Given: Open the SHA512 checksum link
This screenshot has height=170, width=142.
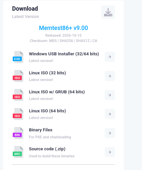Looking at the screenshot, I should 83,41.
